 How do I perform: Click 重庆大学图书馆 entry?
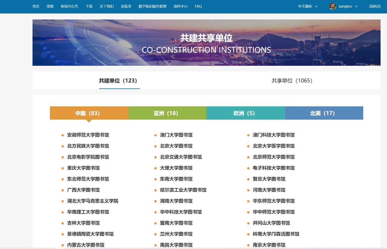[83, 168]
